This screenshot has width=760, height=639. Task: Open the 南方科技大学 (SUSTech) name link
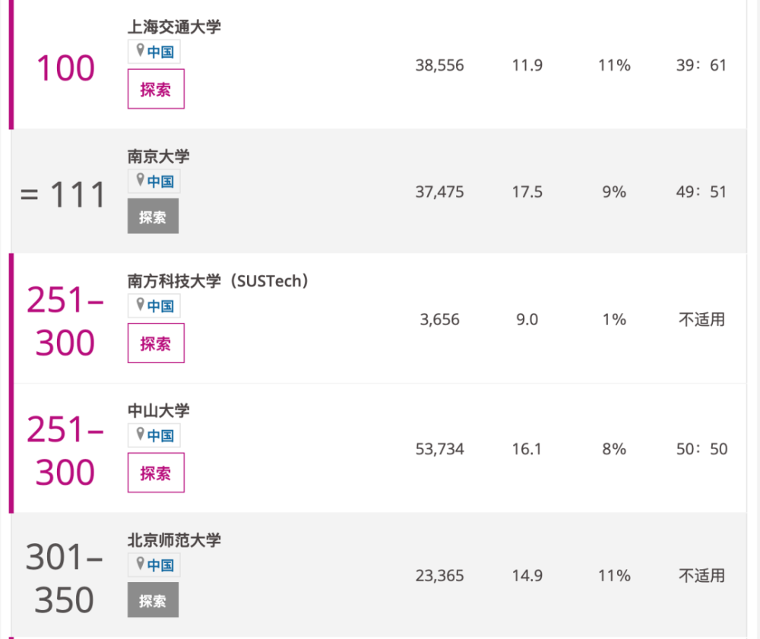click(x=217, y=280)
